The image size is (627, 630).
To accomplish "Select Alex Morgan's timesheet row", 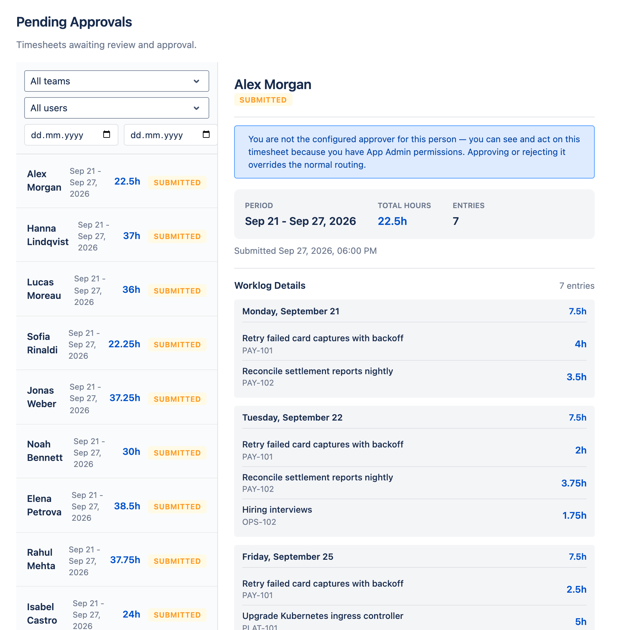I will (x=117, y=181).
